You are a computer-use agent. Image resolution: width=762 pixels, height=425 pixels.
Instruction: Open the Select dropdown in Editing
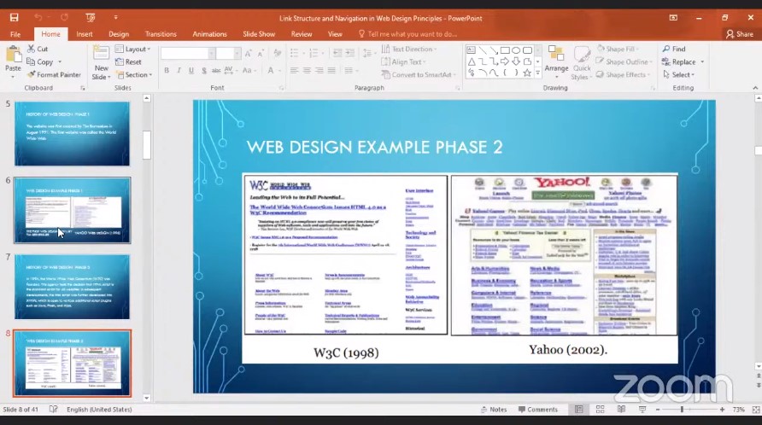[678, 75]
